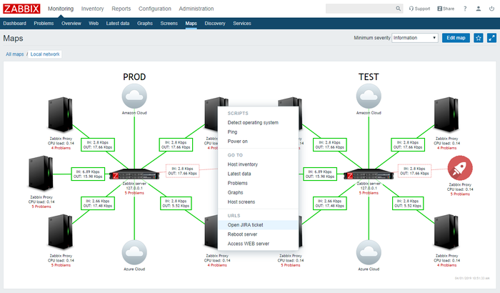Open the Administration main menu
Screen dimensions: 500x293
pyautogui.click(x=196, y=9)
